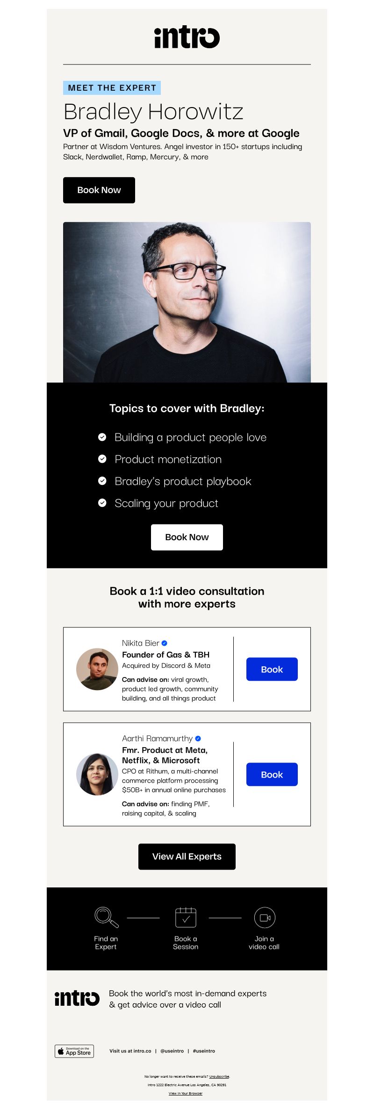
Task: Open the View All Experts button
Action: (187, 857)
